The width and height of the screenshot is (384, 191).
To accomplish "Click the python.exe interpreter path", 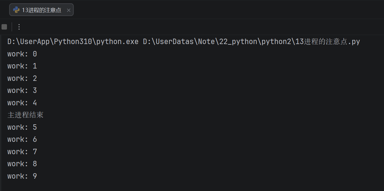I will (x=73, y=42).
